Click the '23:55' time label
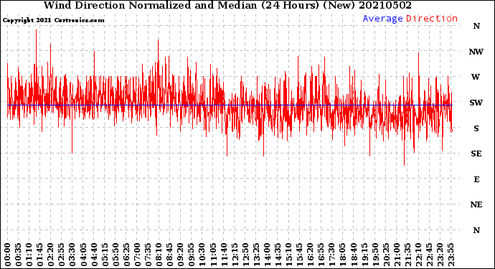 tap(451, 255)
